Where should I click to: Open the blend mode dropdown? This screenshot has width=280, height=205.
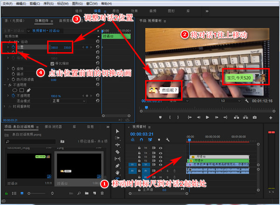[x=69, y=101]
